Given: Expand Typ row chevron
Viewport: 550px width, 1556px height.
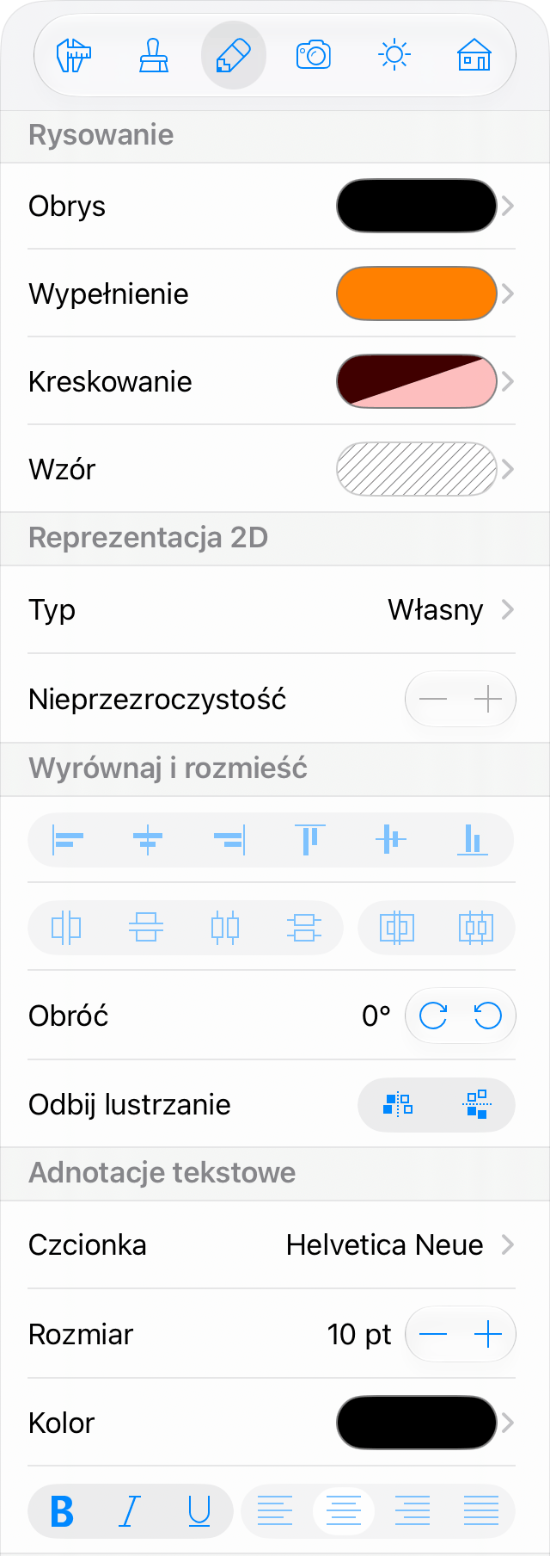Looking at the screenshot, I should click(508, 609).
